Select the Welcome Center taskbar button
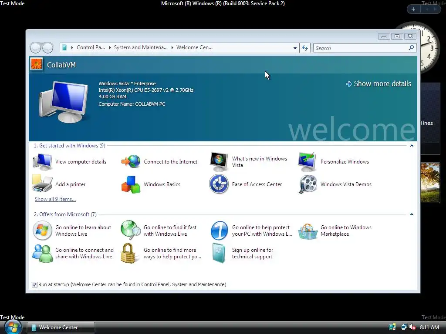 tap(61, 327)
